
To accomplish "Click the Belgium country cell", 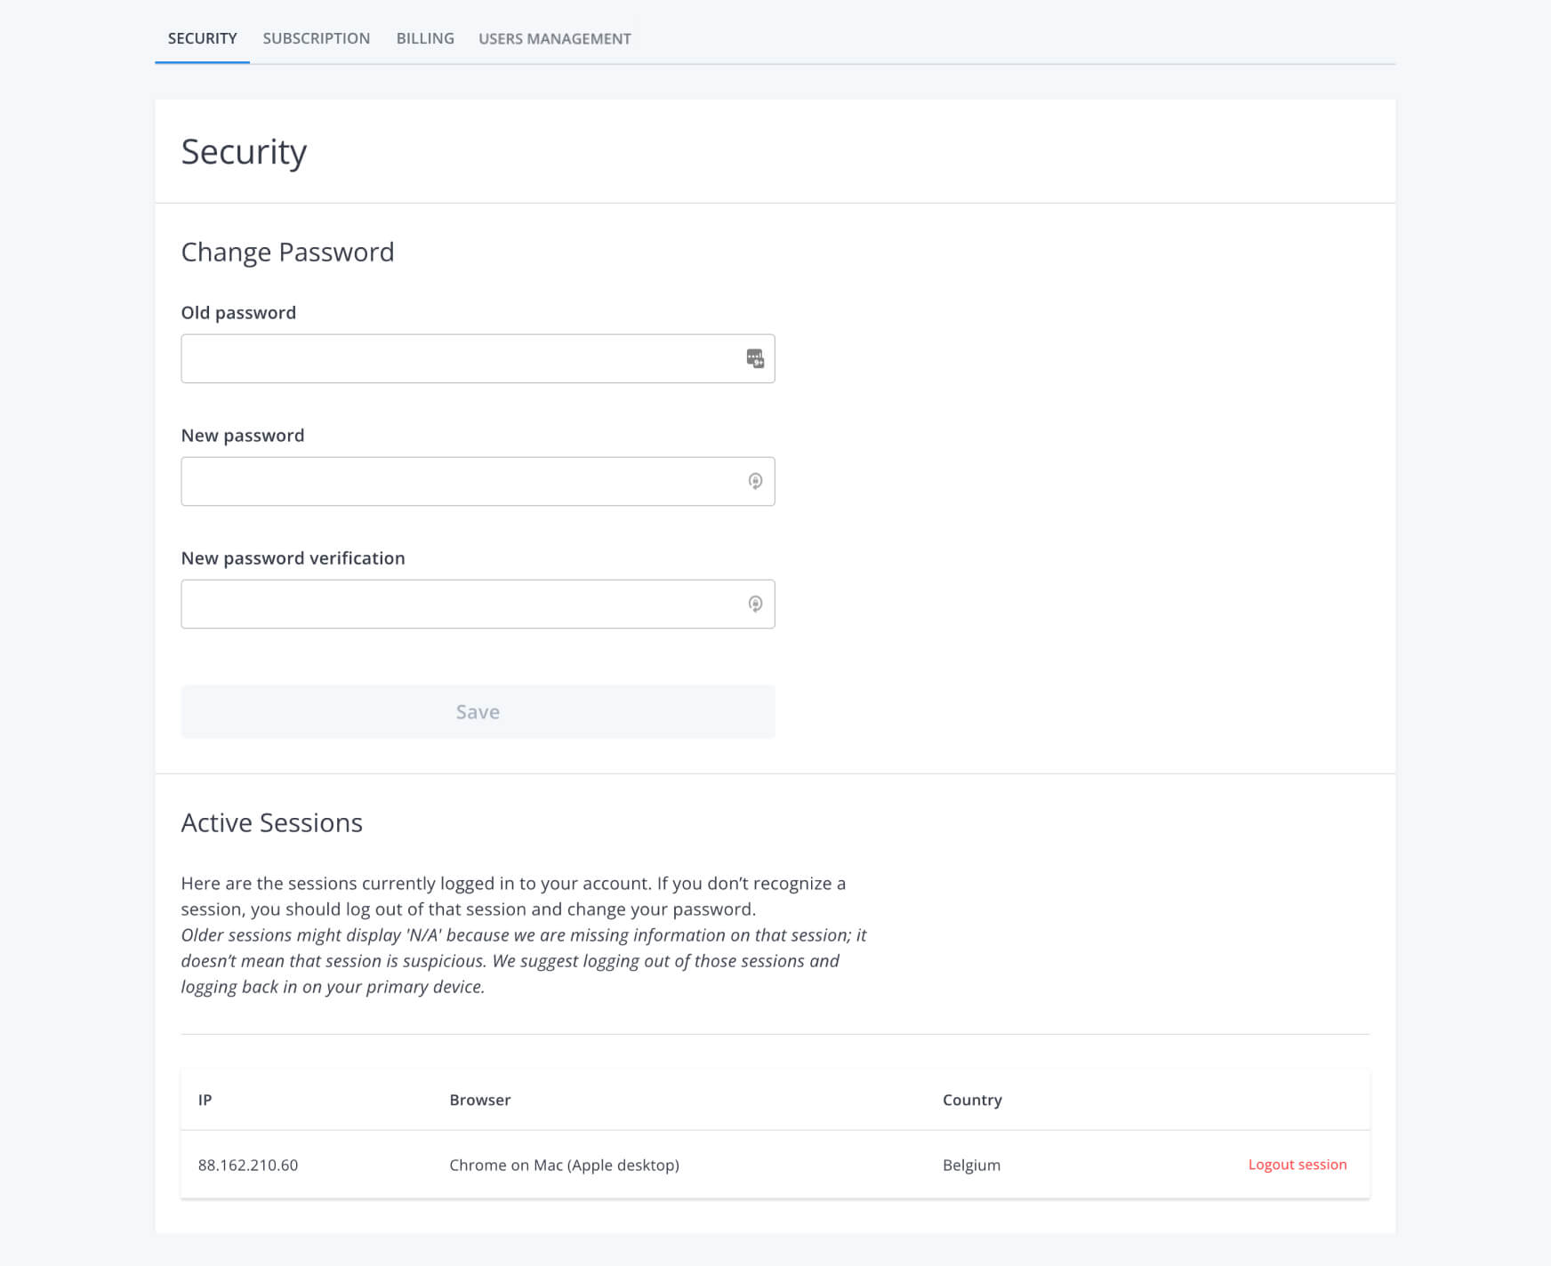I will (x=971, y=1165).
